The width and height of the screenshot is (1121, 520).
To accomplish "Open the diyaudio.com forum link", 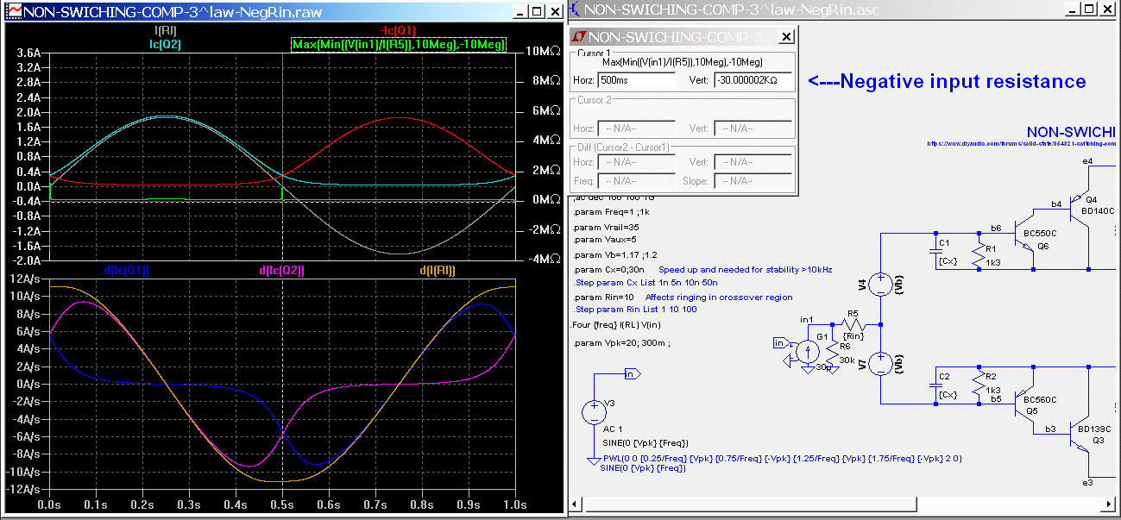I will [x=1021, y=144].
